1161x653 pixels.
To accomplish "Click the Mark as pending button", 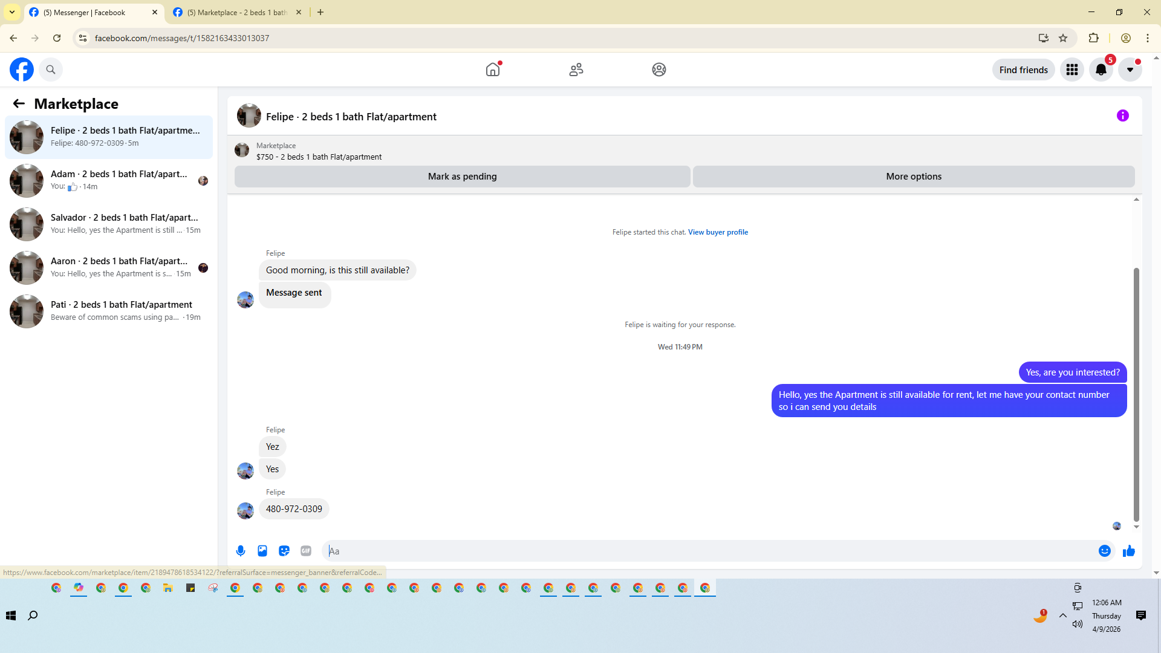I will pyautogui.click(x=462, y=177).
